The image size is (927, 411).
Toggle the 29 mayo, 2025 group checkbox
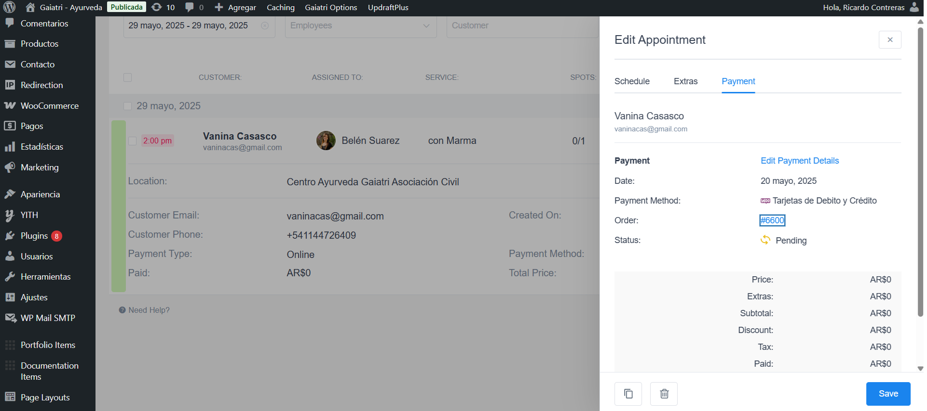(x=128, y=106)
